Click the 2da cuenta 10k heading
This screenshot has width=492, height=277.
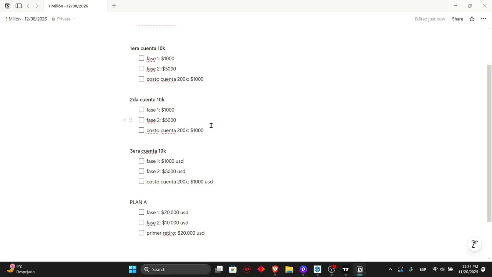pos(147,100)
